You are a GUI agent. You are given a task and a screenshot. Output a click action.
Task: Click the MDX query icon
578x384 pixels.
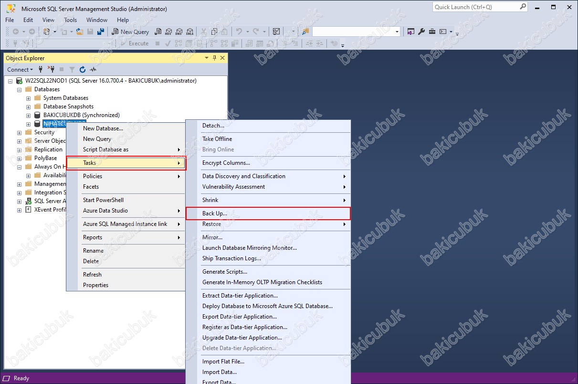point(168,32)
